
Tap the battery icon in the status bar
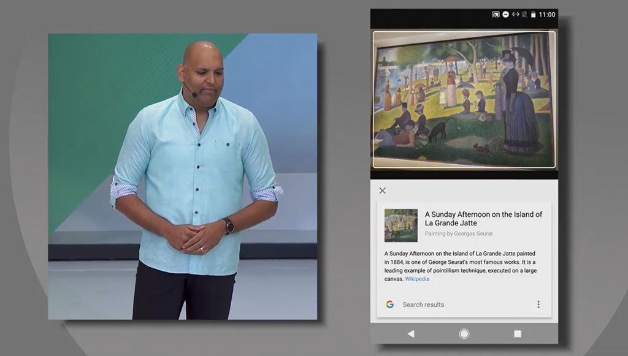534,15
